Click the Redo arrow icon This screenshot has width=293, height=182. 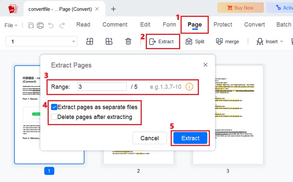click(62, 25)
